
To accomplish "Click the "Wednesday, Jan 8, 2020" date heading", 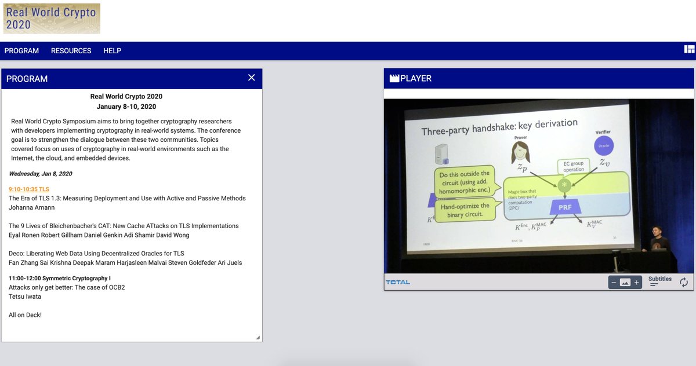I will [x=41, y=174].
